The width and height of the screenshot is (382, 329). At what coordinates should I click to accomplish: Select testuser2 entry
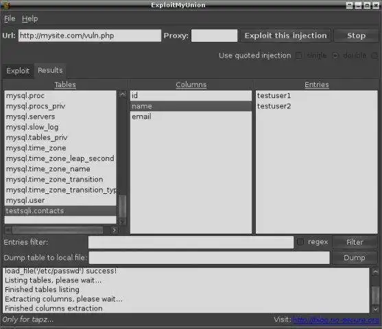[316, 106]
